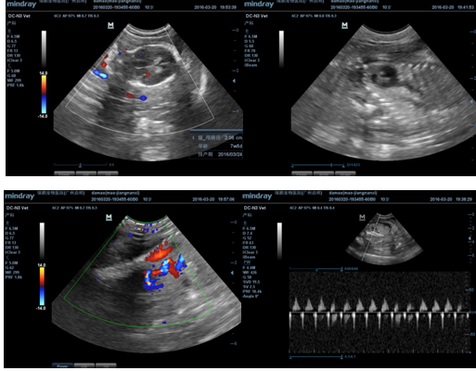This screenshot has height=371, width=476.
Task: Click the PW sample line on the small B-mode image
Action: [x=370, y=238]
